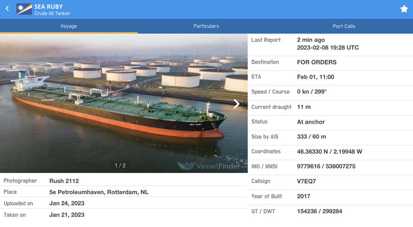This screenshot has width=413, height=227.
Task: Click the FOR ORDERS destination value
Action: [x=317, y=62]
